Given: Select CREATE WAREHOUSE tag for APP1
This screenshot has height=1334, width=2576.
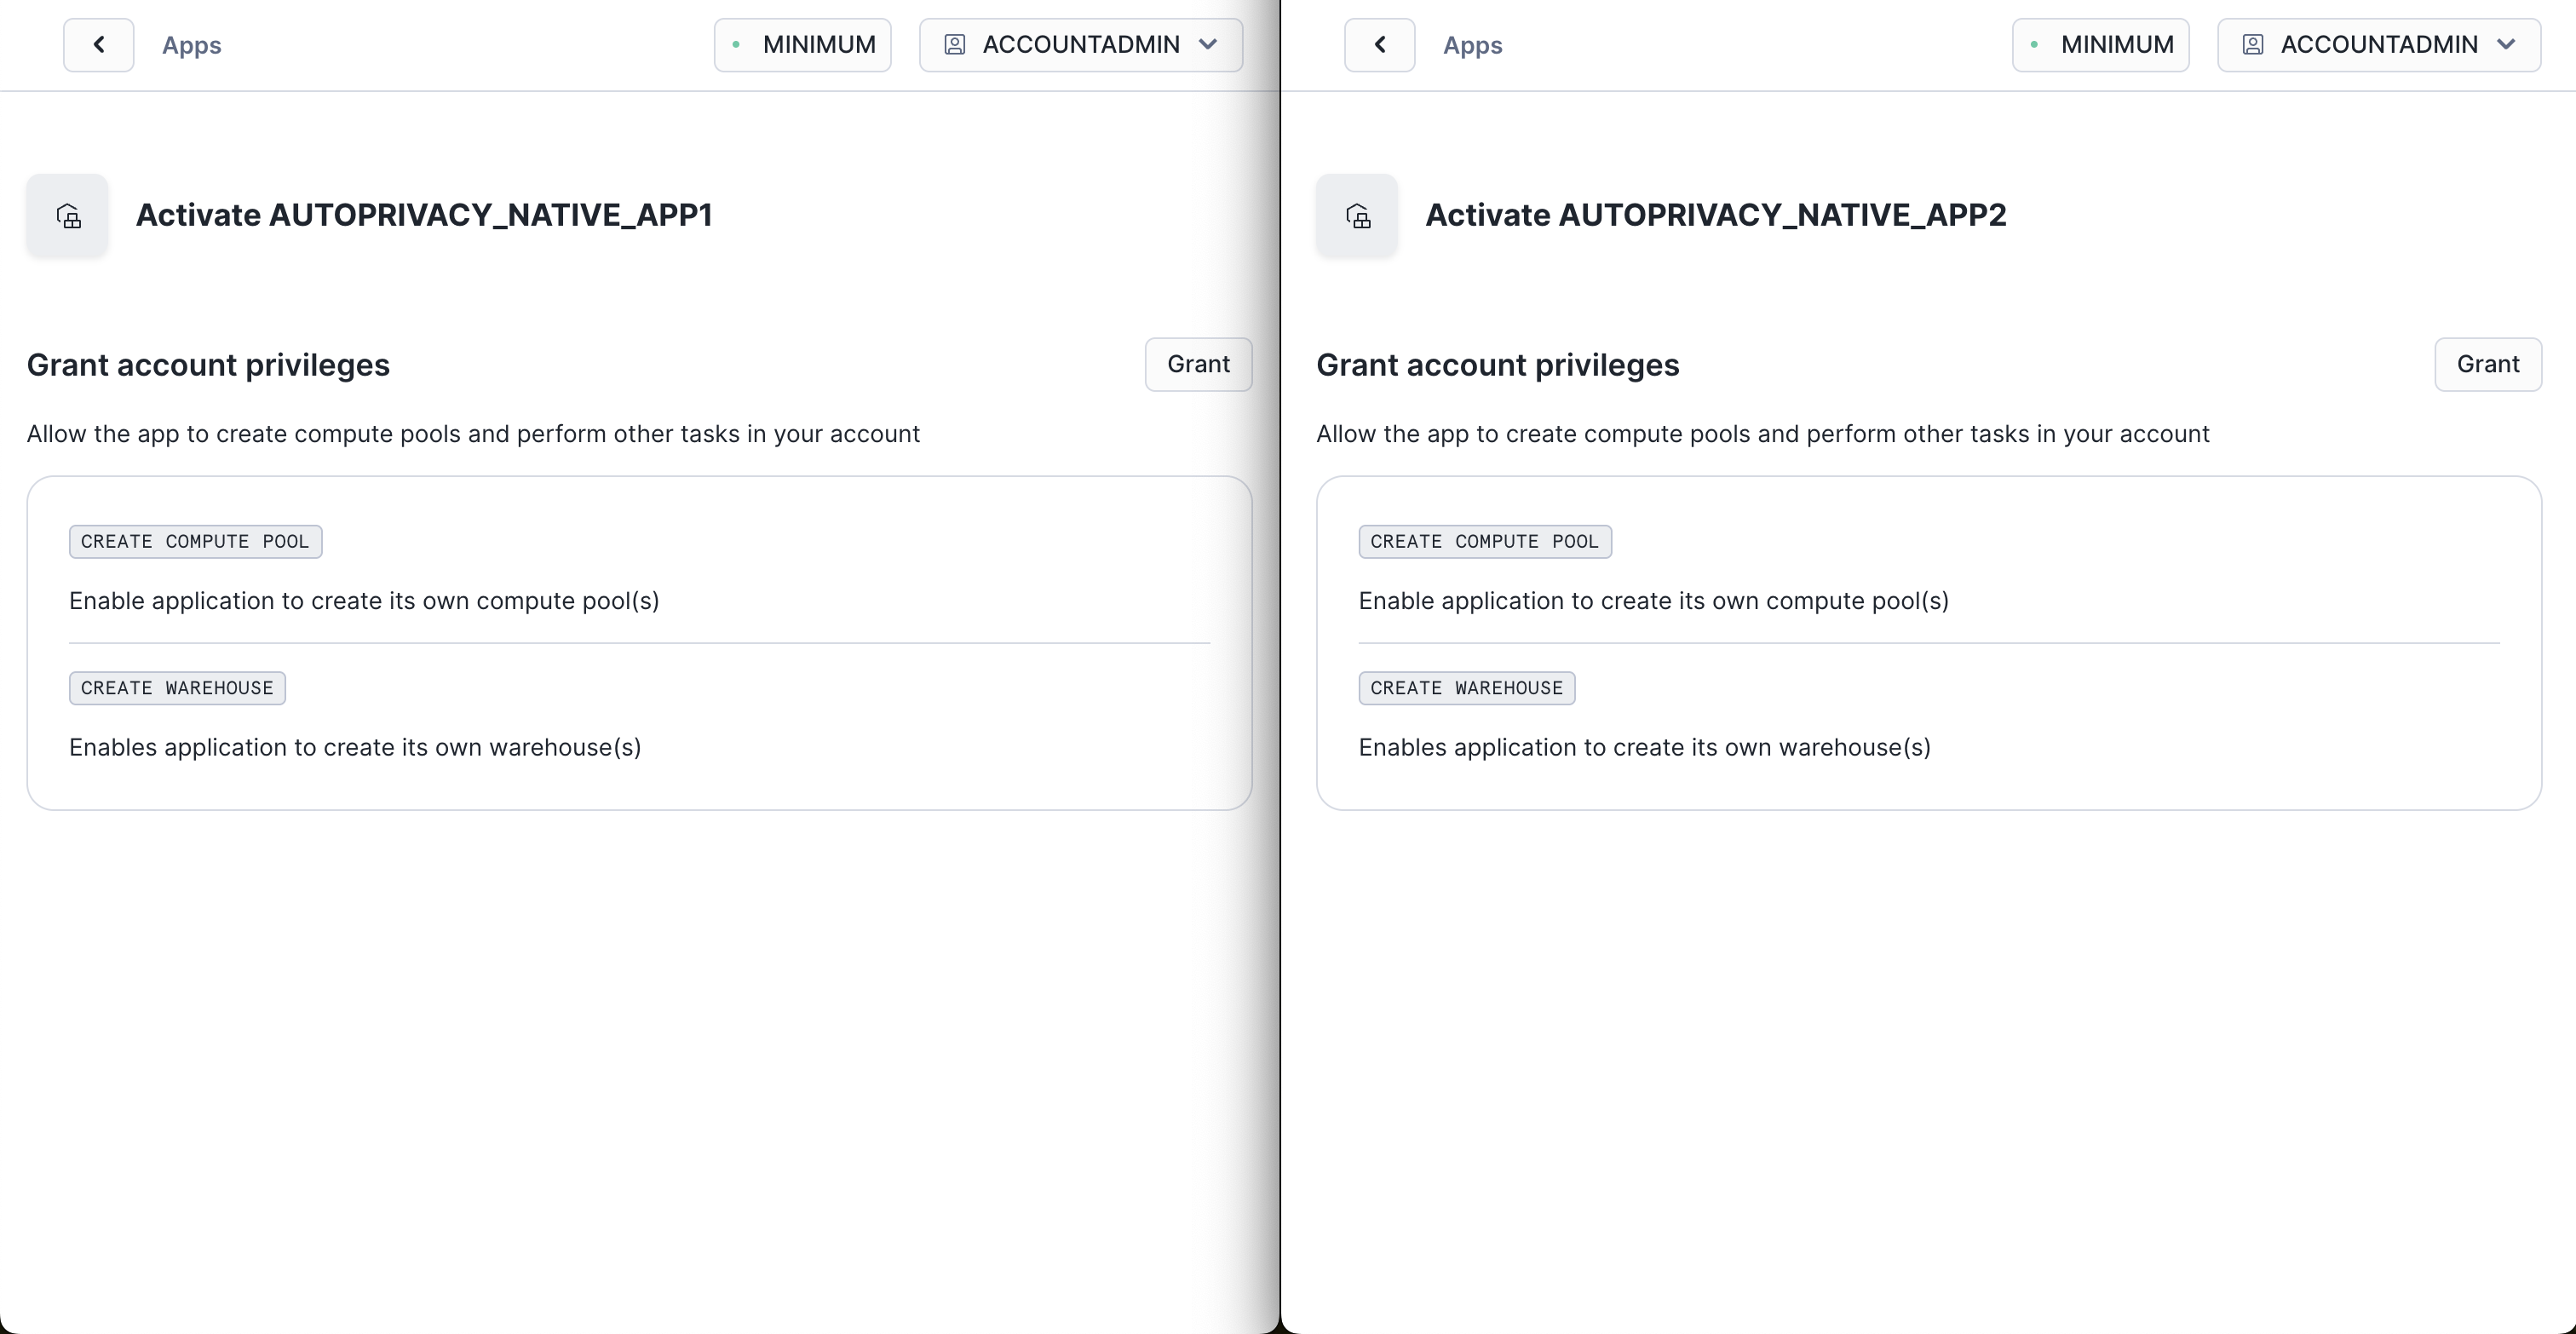Looking at the screenshot, I should (177, 688).
